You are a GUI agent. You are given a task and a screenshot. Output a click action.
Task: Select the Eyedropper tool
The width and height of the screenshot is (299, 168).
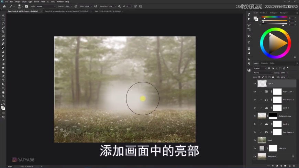pos(3,40)
